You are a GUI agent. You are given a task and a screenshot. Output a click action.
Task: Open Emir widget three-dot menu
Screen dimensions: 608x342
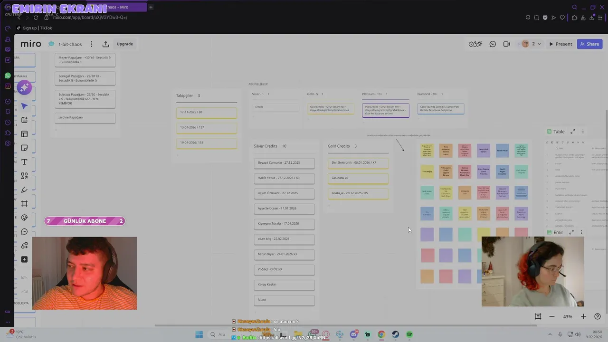click(581, 232)
